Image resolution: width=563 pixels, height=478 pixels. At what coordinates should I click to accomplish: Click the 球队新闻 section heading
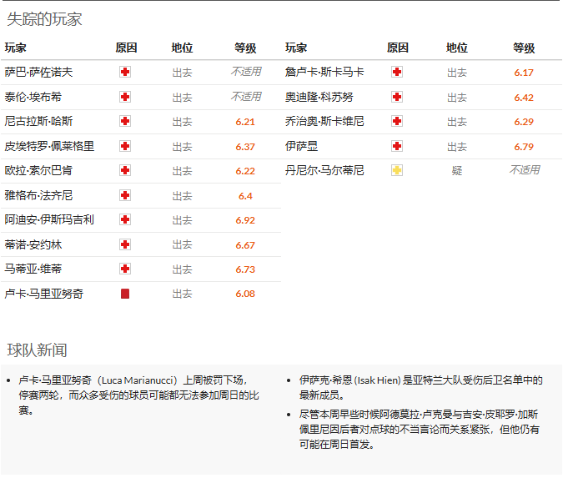37,350
